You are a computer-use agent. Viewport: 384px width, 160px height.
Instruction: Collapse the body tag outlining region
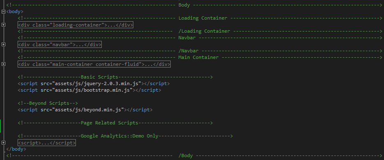[3, 11]
